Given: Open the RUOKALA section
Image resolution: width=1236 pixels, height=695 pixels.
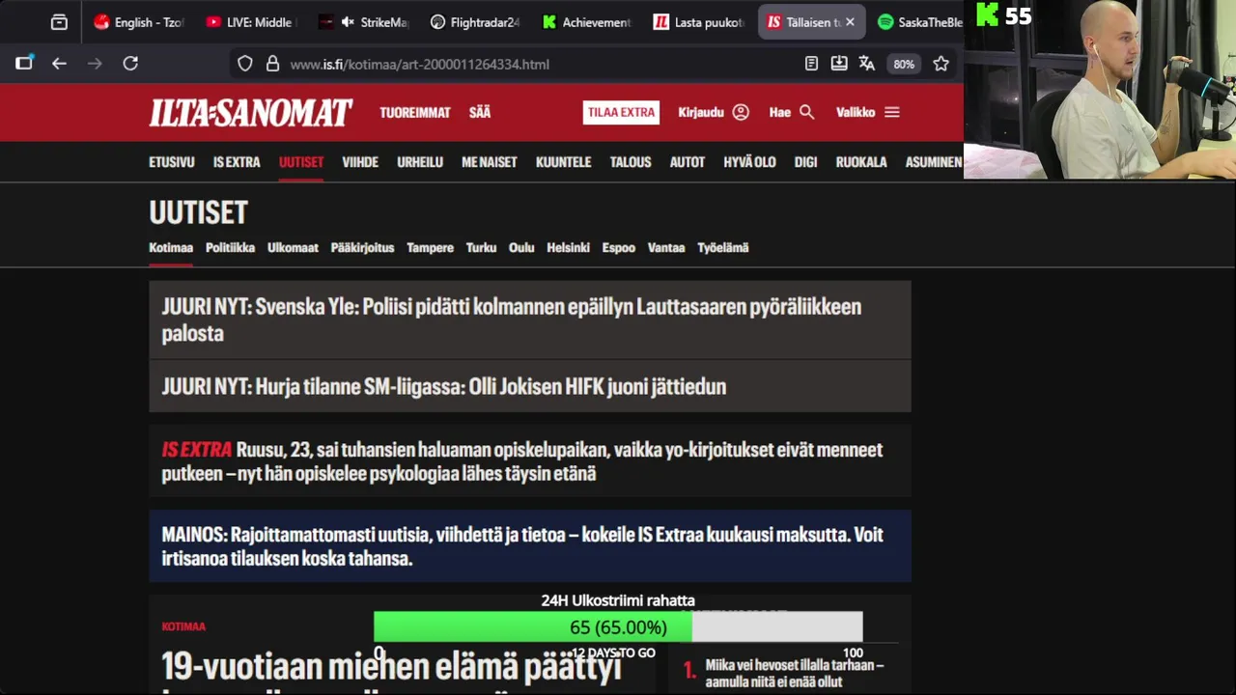Looking at the screenshot, I should tap(861, 162).
